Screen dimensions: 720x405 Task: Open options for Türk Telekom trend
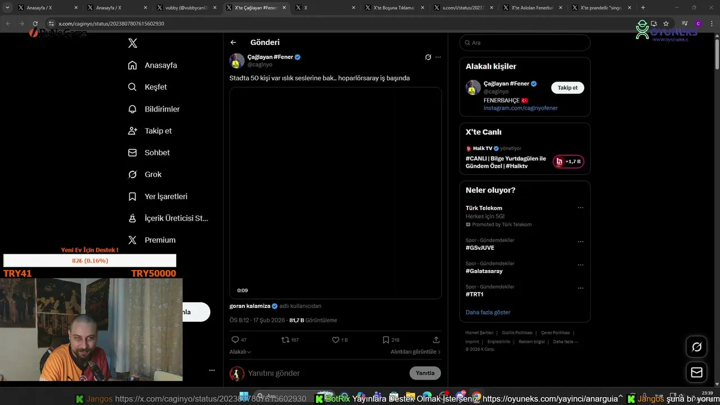pos(580,208)
